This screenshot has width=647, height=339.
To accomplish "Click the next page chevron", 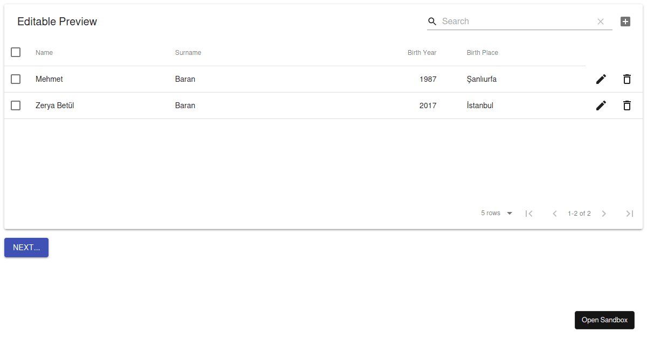I will tap(604, 213).
